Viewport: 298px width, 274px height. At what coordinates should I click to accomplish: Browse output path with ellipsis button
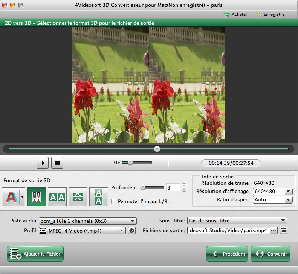274,230
